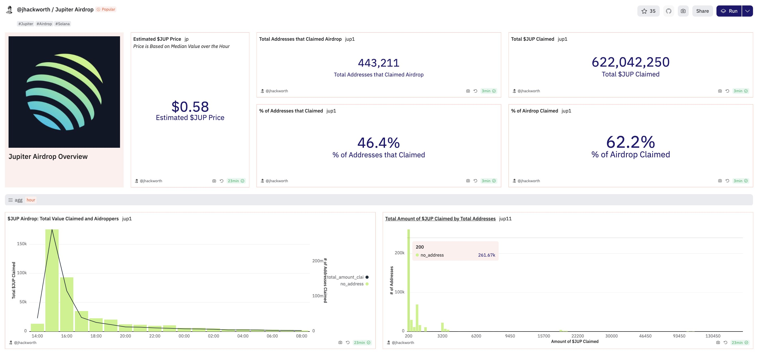Viewport: 760px width, 352px height.
Task: Click the Jupiter Airdrop Overview thumbnail image
Action: 64,92
